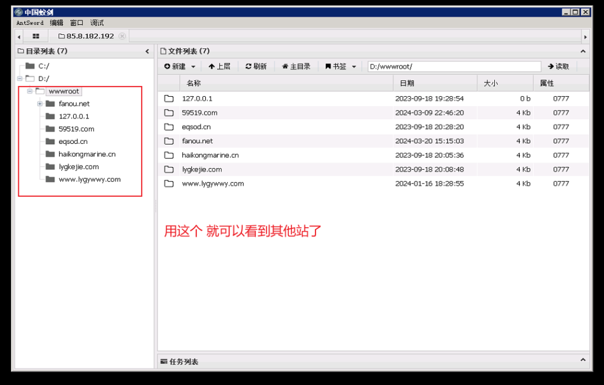
Task: Click the 刷新 refresh button
Action: [x=256, y=67]
